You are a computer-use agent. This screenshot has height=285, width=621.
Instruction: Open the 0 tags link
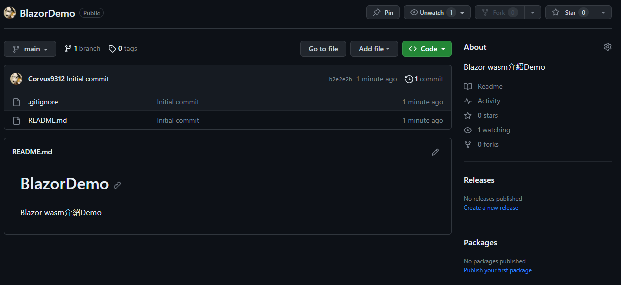123,49
